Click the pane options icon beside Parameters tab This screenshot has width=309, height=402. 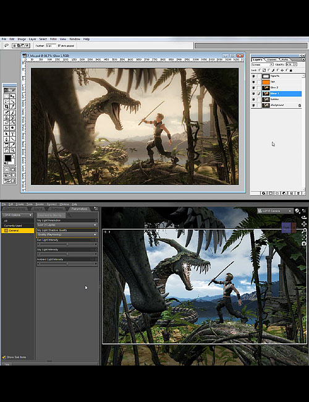(x=96, y=208)
